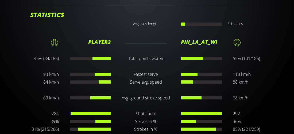The height and width of the screenshot is (134, 294).
Task: Click the 3.1 shots value
Action: point(235,24)
